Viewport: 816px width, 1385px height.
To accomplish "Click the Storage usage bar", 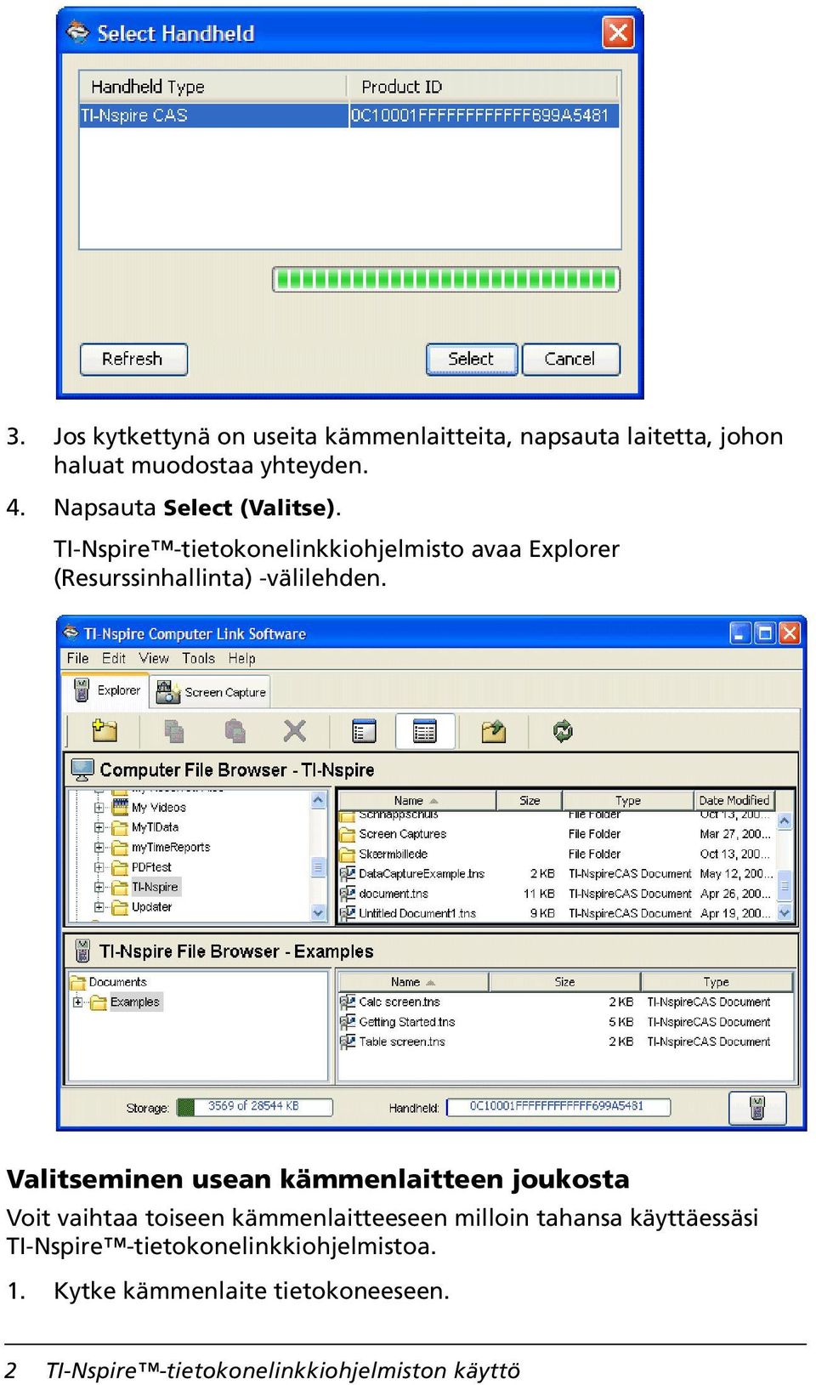I will click(254, 1107).
